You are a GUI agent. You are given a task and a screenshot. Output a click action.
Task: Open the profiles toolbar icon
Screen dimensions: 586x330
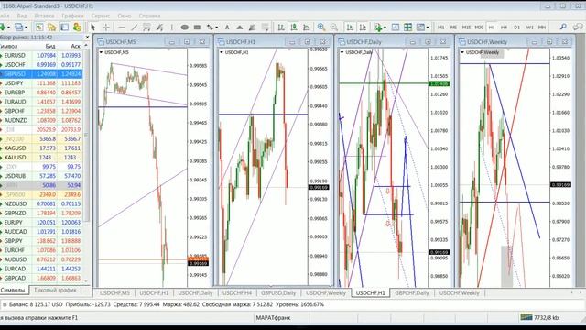18,27
